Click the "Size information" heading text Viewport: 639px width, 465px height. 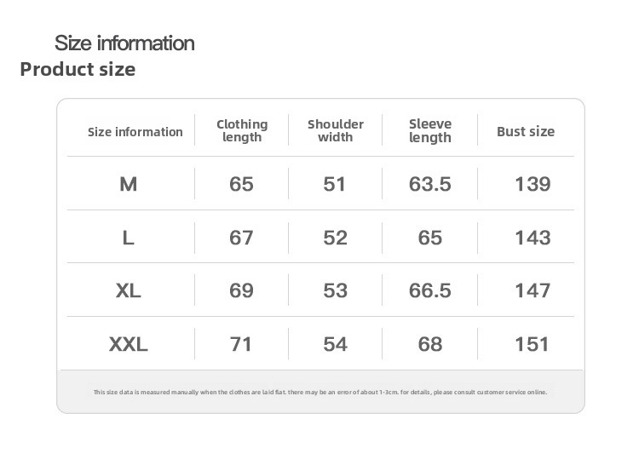coord(124,43)
